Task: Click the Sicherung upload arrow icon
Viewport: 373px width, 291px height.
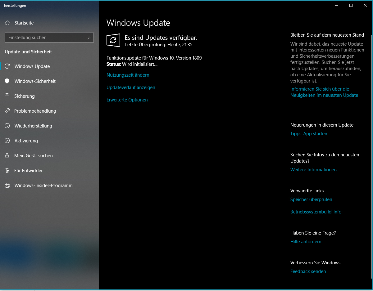Action: pos(7,96)
